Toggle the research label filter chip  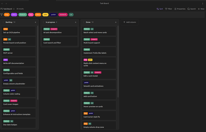(63, 14)
